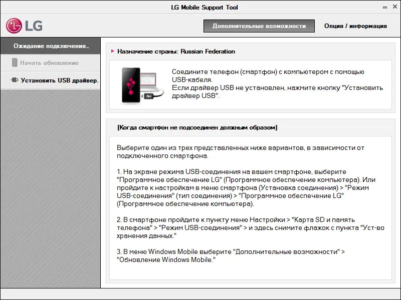Click instruction step 3 about Windows Mobile

click(x=231, y=255)
